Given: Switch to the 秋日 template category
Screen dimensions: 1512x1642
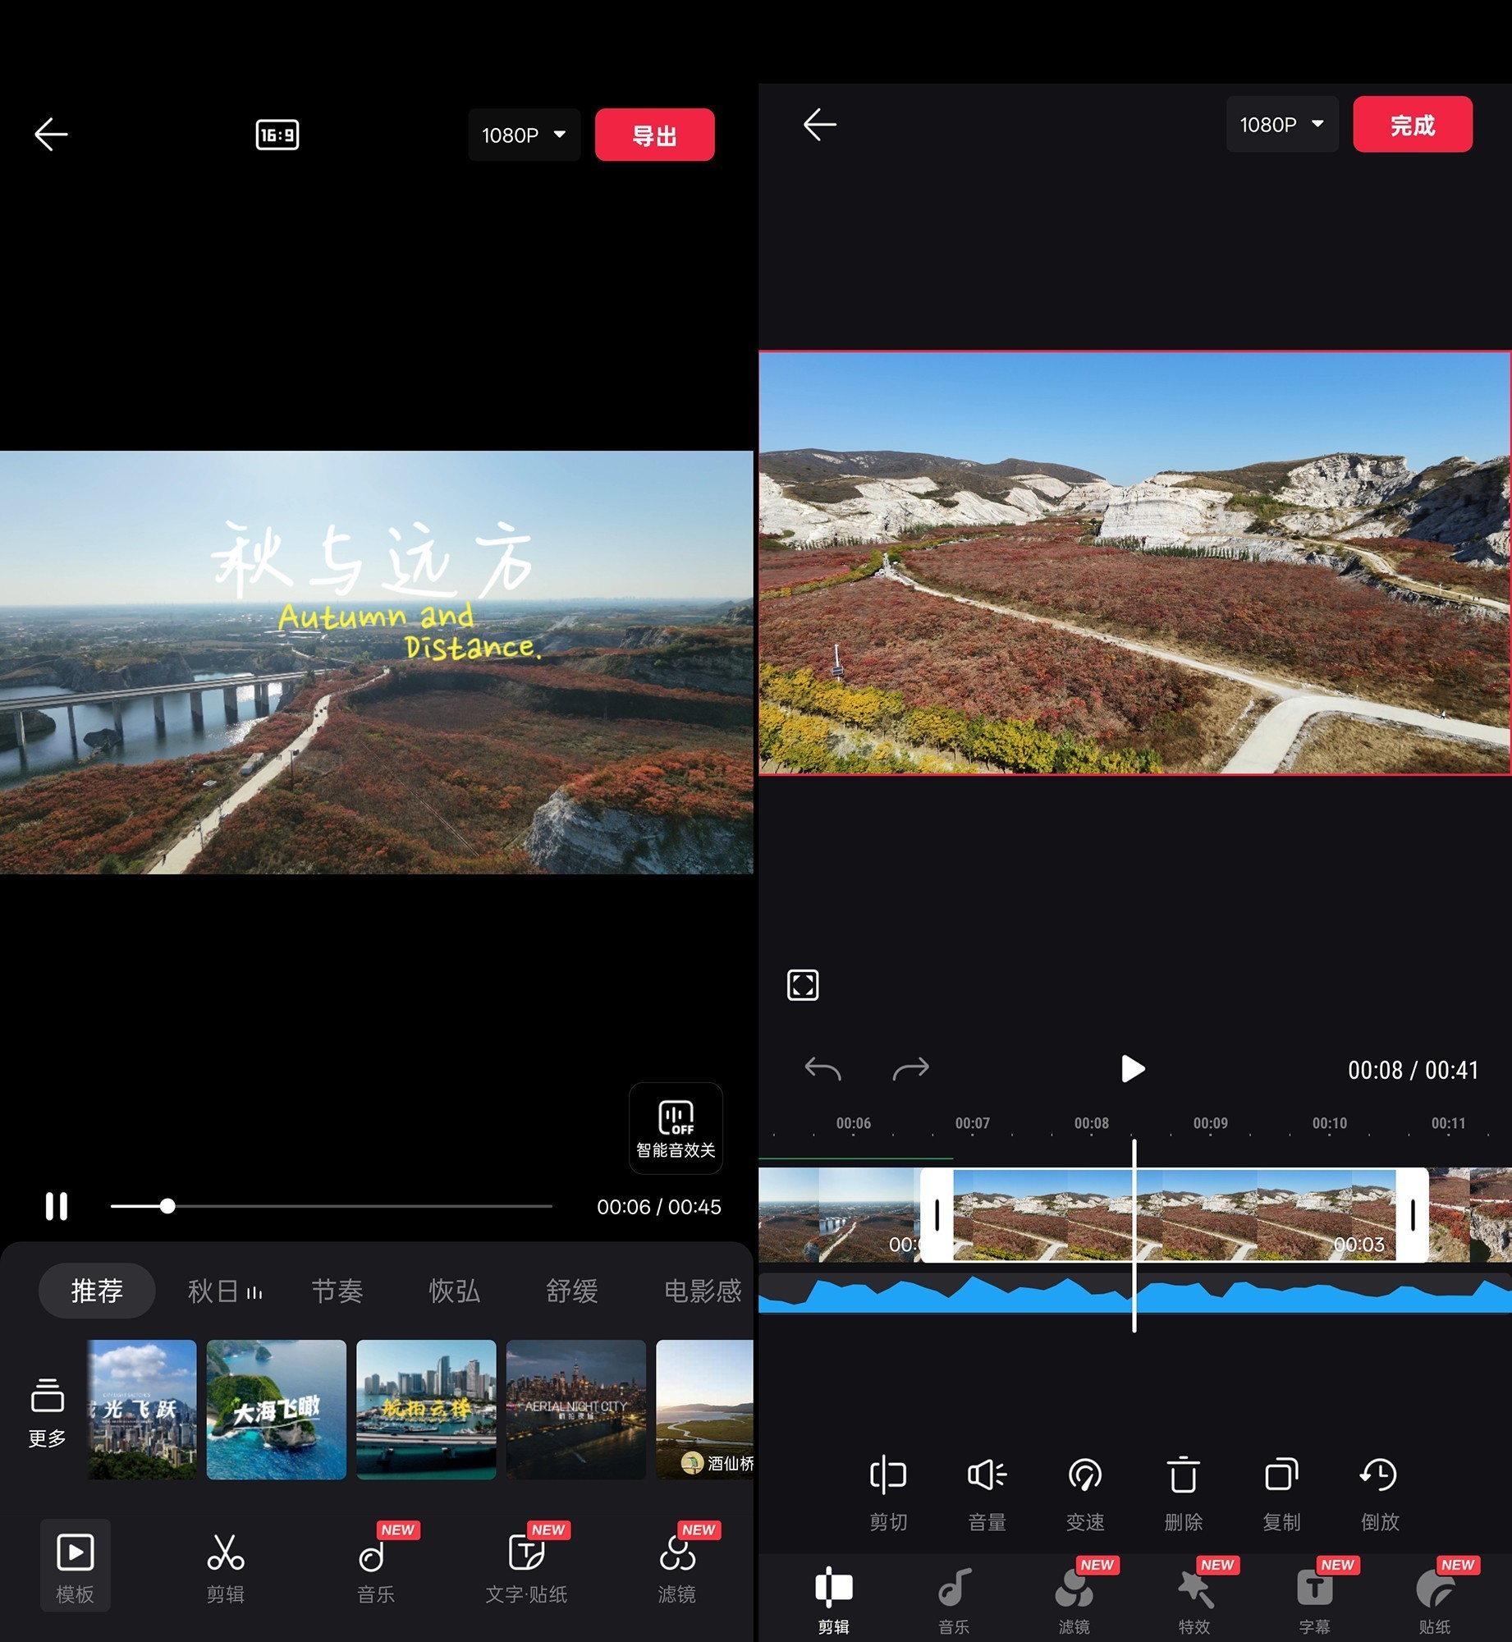Looking at the screenshot, I should tap(215, 1291).
